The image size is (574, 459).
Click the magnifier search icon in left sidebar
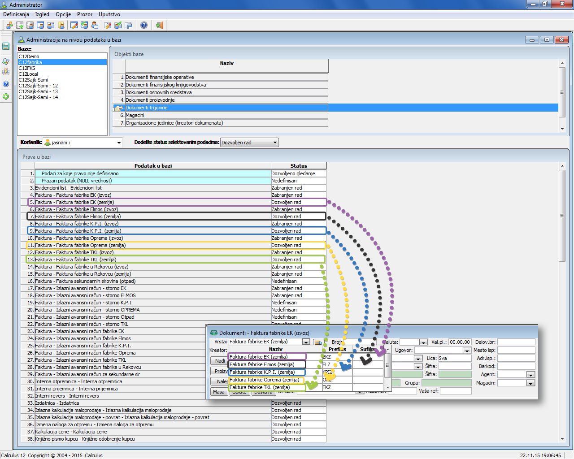click(6, 61)
